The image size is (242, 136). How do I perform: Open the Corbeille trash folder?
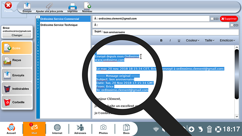click(17, 102)
